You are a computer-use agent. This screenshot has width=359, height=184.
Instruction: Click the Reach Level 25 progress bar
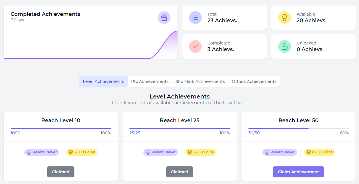click(179, 128)
